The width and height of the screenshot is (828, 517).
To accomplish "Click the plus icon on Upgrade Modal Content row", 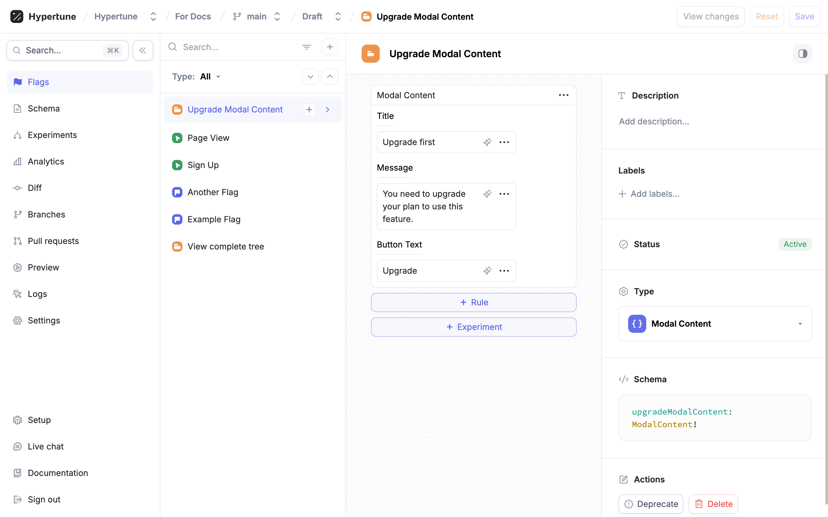I will (x=309, y=110).
